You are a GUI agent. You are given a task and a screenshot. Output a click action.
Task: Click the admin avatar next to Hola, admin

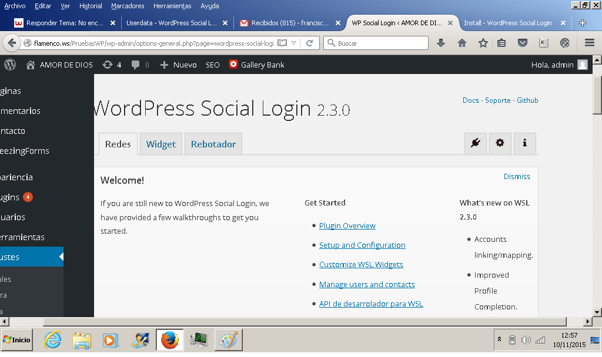[583, 65]
